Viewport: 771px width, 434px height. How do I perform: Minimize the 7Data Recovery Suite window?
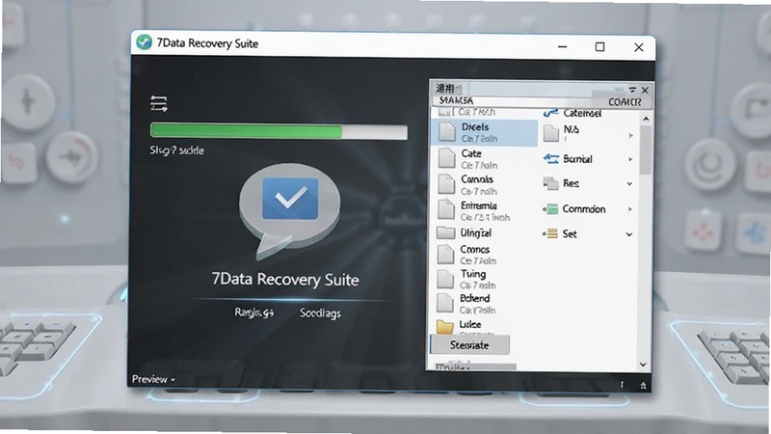point(563,46)
